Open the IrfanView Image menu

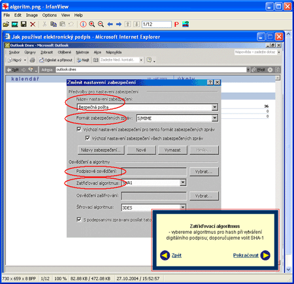coord(32,15)
